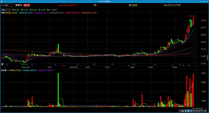Click the horizontal scrollbar thumb
The height and width of the screenshot is (113, 209).
[x=198, y=108]
